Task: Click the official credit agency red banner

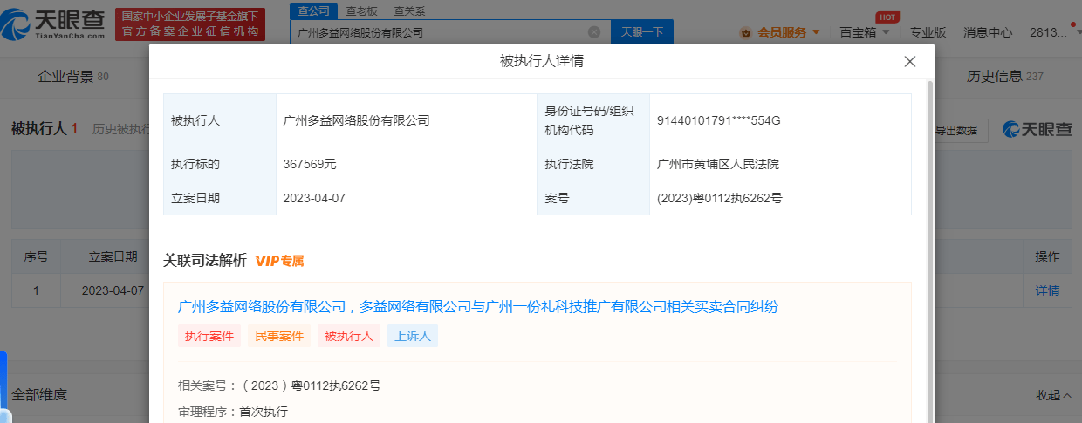Action: pos(192,24)
